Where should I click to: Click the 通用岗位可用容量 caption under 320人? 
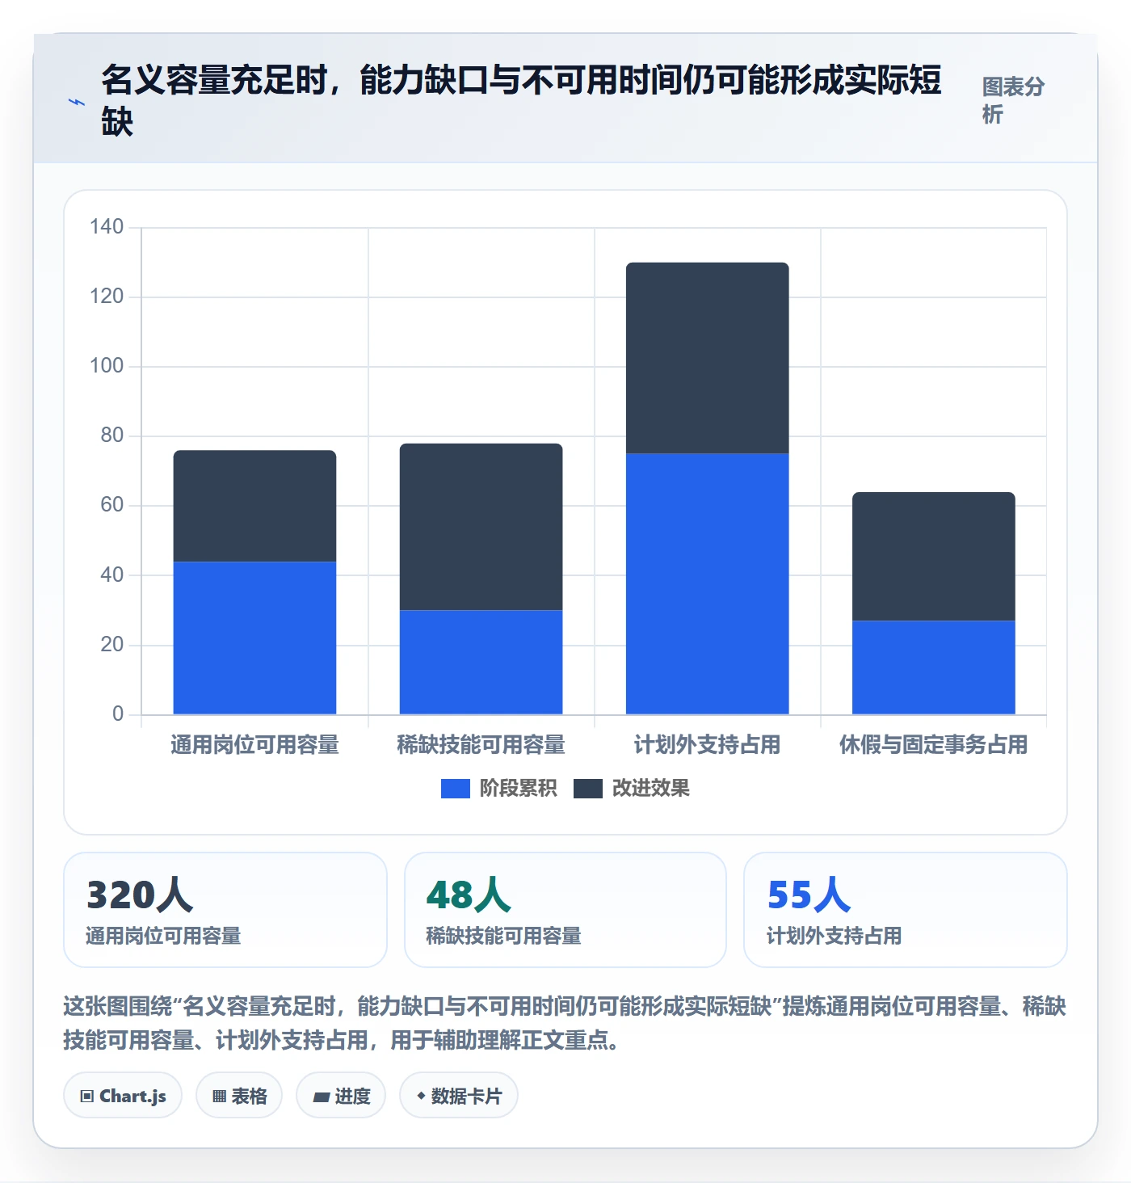(x=163, y=936)
